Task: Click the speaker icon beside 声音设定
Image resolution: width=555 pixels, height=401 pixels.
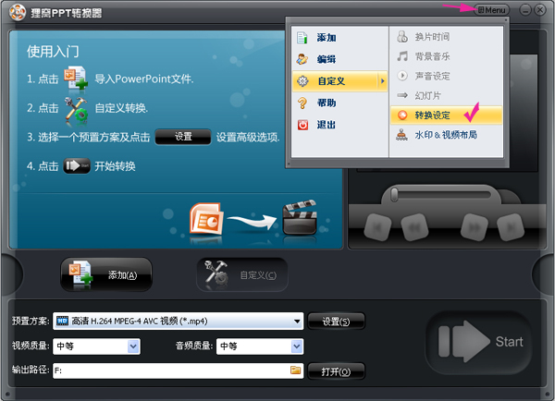Action: [x=402, y=76]
